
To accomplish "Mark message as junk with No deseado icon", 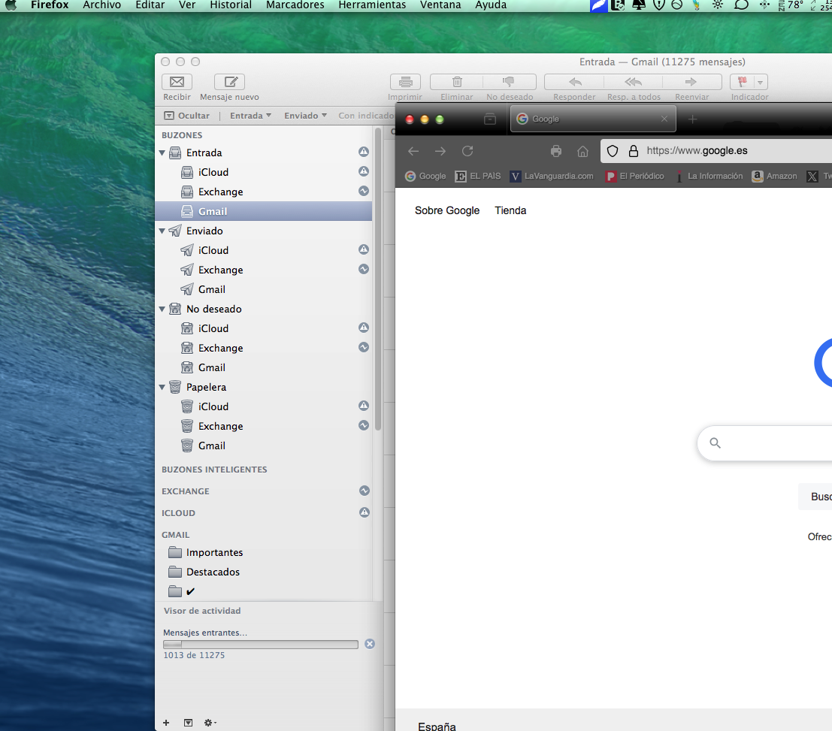I will tap(510, 83).
